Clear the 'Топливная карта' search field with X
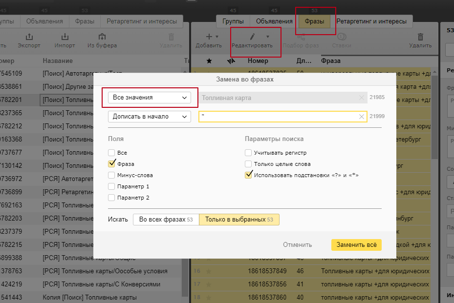Image resolution: width=454 pixels, height=303 pixels. (x=362, y=98)
